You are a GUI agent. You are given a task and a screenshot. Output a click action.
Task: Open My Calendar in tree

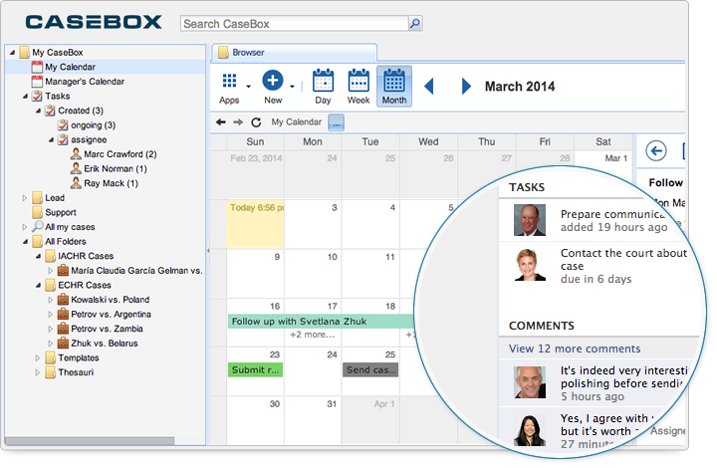click(70, 67)
